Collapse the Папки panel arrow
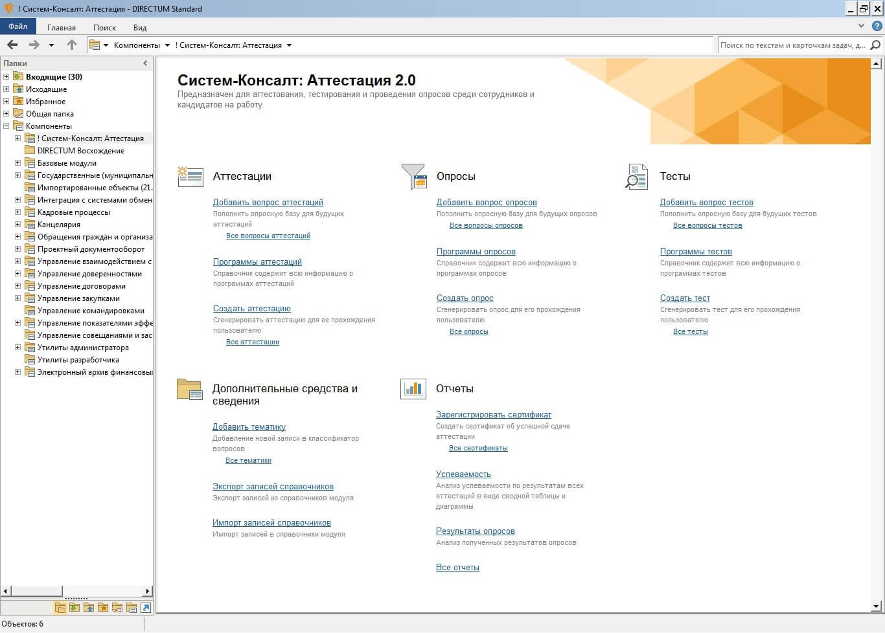 pyautogui.click(x=145, y=63)
